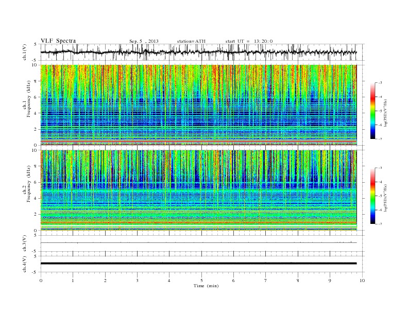Click tick label "9" on the Time axis

pyautogui.click(x=330, y=281)
